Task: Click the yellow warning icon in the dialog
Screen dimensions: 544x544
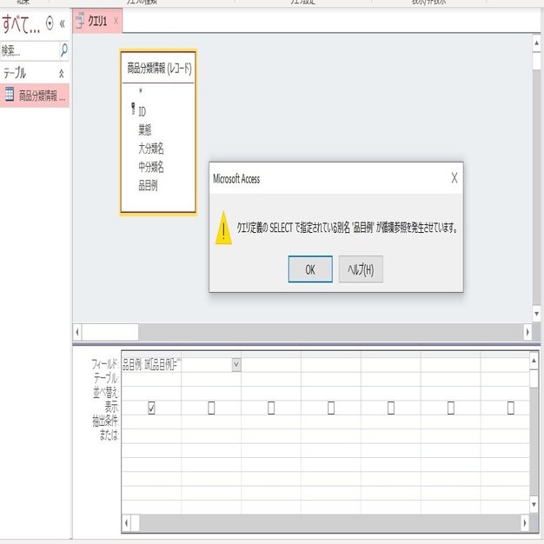Action: click(224, 228)
